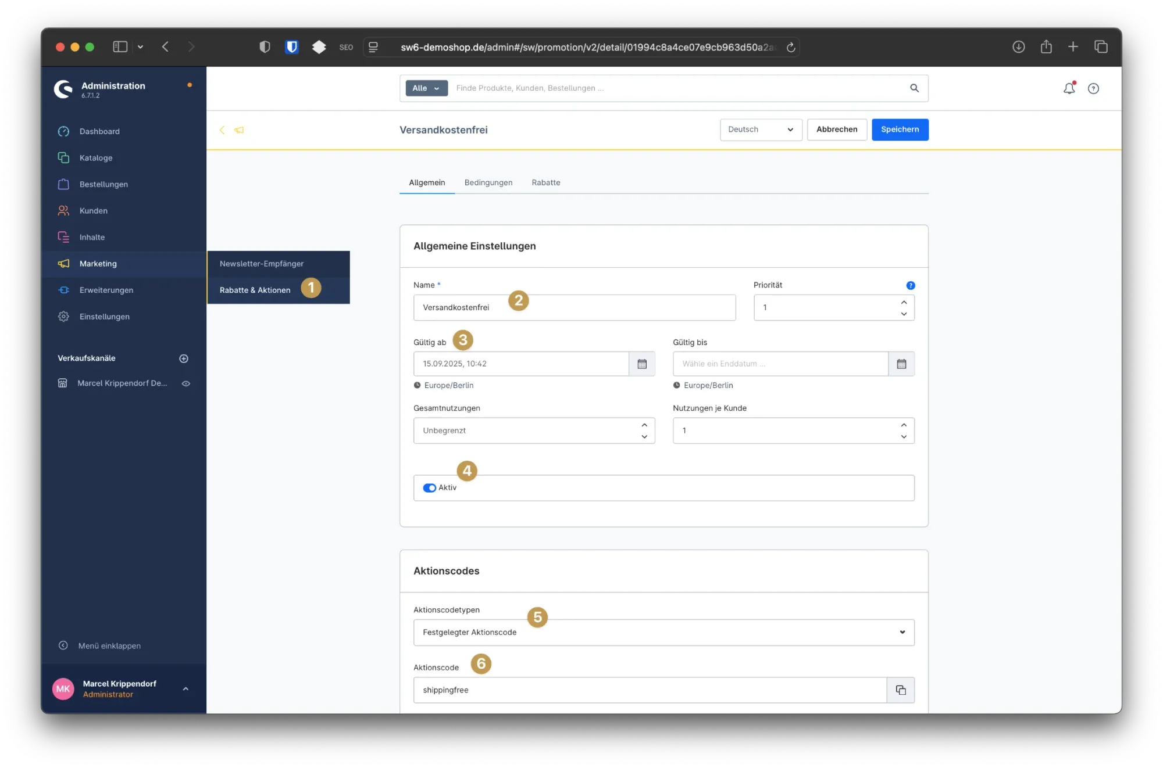Click the magnifier in the search bar
Image resolution: width=1163 pixels, height=768 pixels.
(914, 88)
